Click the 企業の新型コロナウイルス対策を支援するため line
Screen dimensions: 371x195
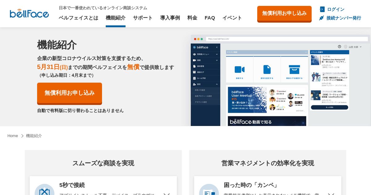tap(91, 58)
